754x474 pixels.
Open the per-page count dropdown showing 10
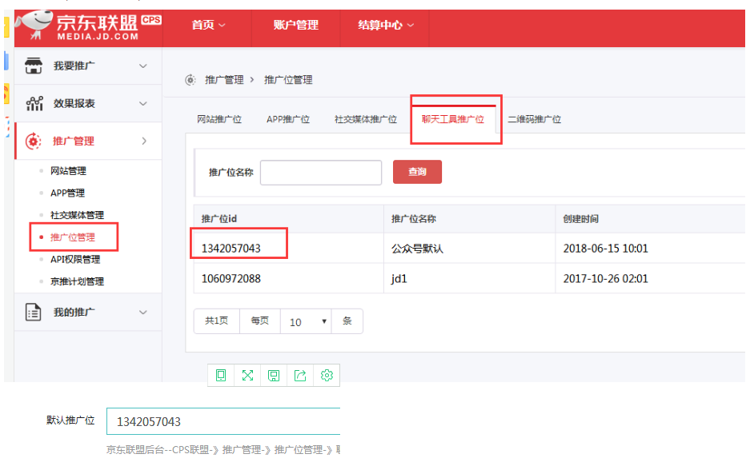click(306, 321)
